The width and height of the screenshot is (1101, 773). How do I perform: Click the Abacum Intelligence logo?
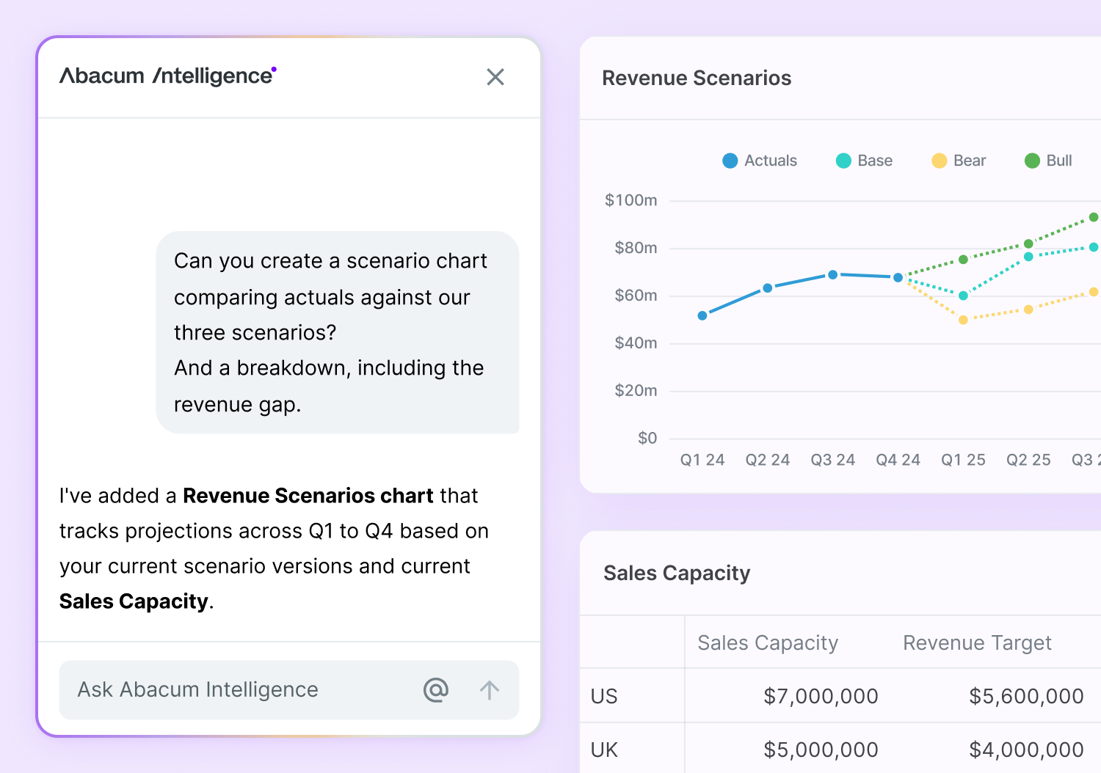[167, 76]
